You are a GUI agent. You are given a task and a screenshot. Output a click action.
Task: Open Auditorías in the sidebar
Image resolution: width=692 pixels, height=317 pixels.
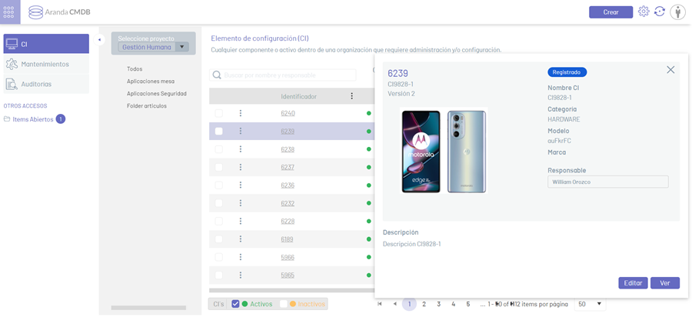[x=46, y=84]
